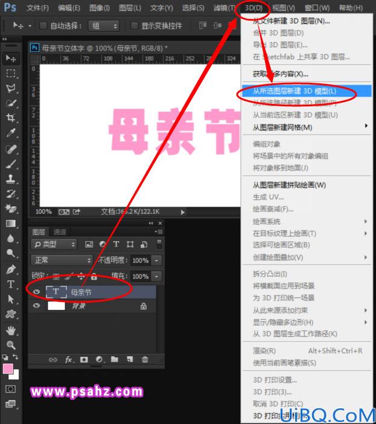376x424 pixels.
Task: Expand the 从图层新建网格(M) submenu
Action: [x=307, y=127]
